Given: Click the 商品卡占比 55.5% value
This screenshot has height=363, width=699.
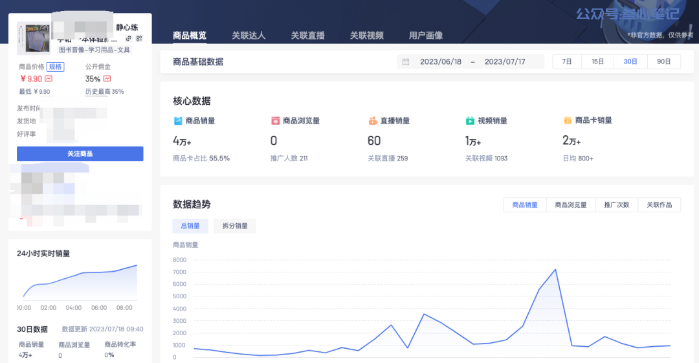Looking at the screenshot, I should coord(201,159).
